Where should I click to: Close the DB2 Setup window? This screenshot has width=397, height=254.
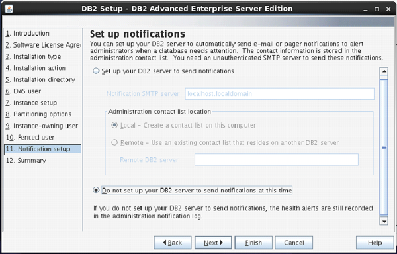click(x=388, y=9)
